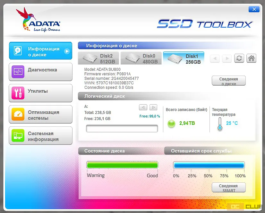This screenshot has width=265, height=213.
Task: Open Сведения SMART details
Action: click(229, 188)
